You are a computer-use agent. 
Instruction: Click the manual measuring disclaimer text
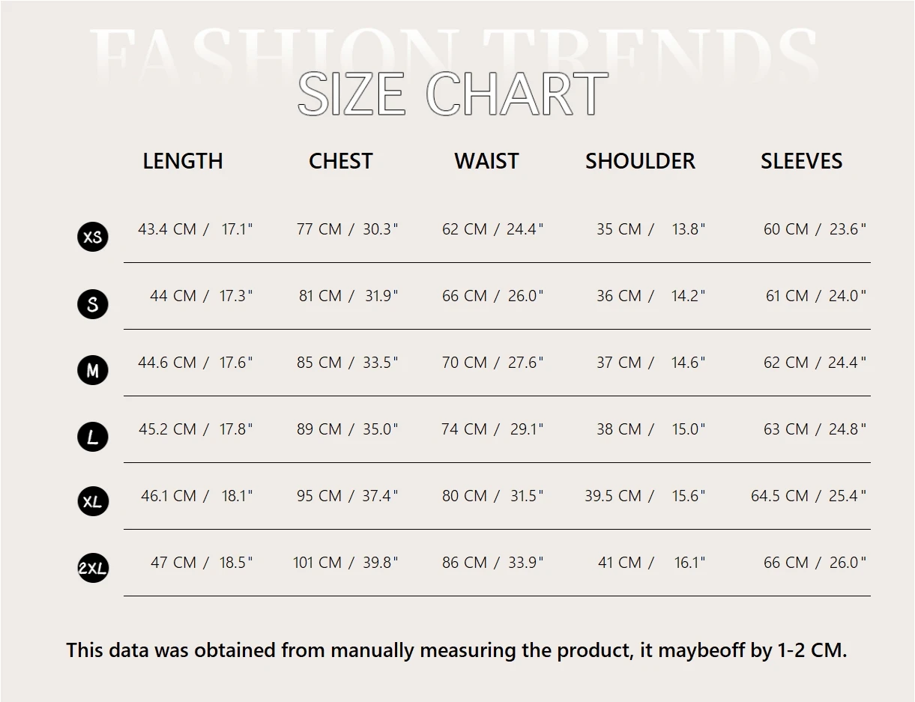pos(456,650)
